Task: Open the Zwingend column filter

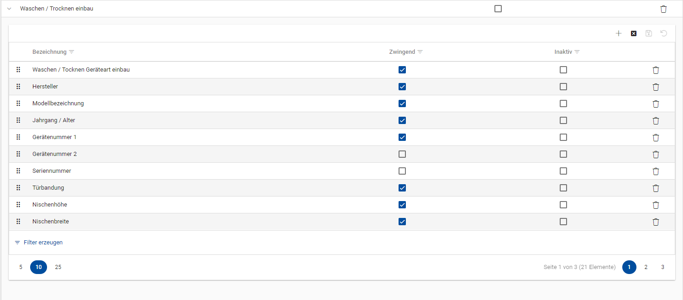Action: [x=420, y=52]
